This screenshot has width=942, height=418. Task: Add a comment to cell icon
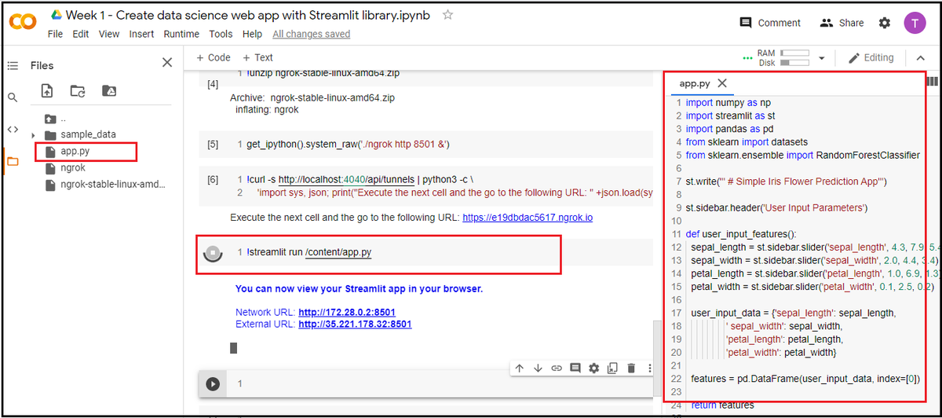(x=575, y=368)
